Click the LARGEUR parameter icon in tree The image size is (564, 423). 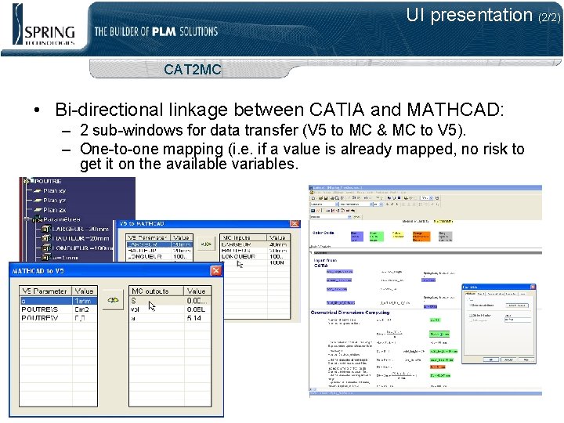tap(45, 229)
